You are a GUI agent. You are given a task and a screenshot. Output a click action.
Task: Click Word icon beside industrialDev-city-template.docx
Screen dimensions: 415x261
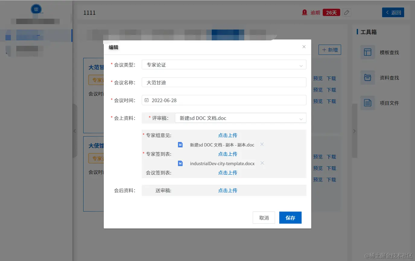pyautogui.click(x=180, y=163)
